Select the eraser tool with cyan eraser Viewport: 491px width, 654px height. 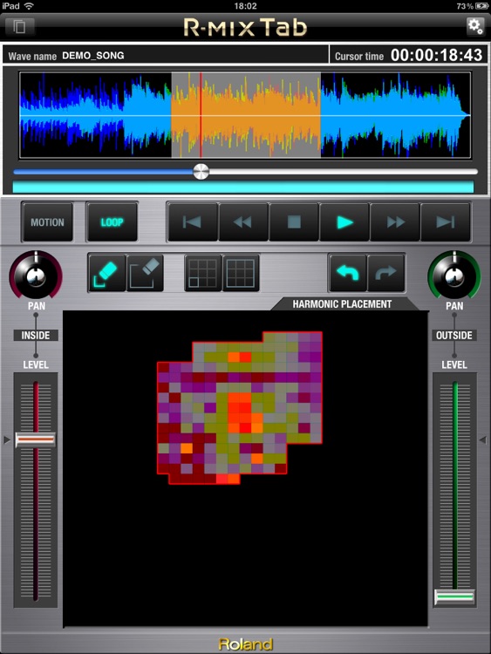click(x=106, y=273)
